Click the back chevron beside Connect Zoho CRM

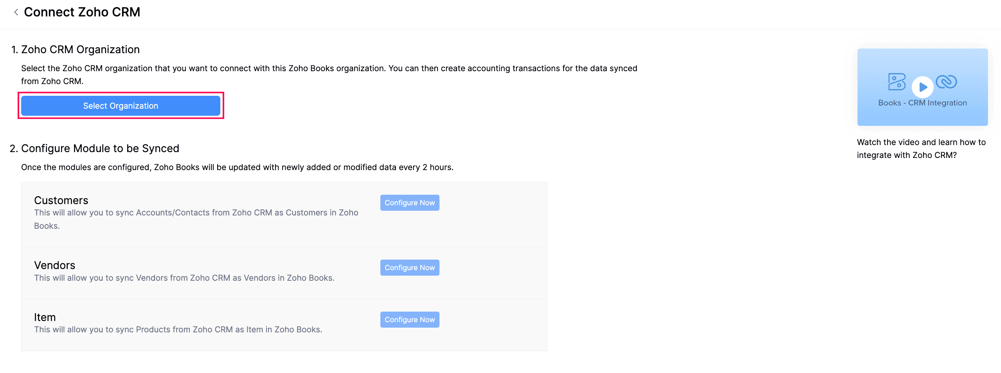(16, 12)
